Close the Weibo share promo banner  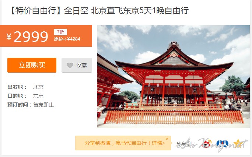167,139
